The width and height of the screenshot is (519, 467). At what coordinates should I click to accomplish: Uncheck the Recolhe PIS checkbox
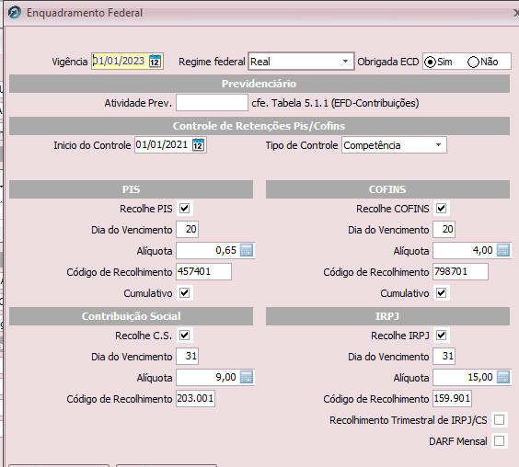pos(184,209)
